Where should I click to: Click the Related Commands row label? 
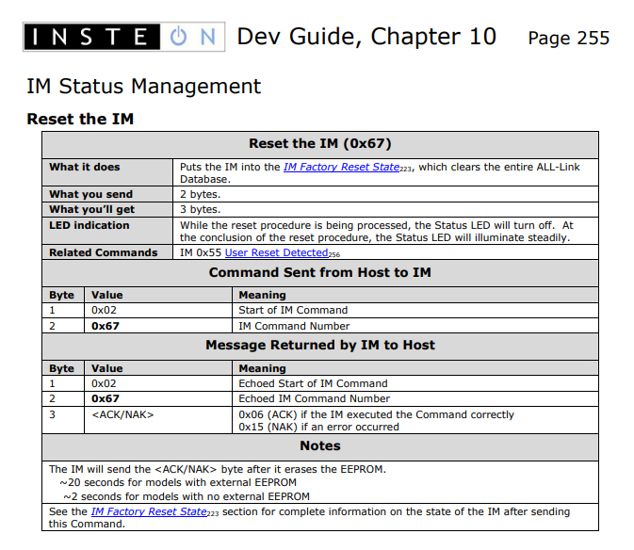tap(107, 252)
